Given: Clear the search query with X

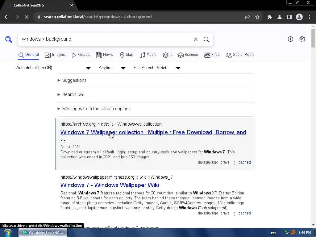Looking at the screenshot, I should (x=196, y=39).
